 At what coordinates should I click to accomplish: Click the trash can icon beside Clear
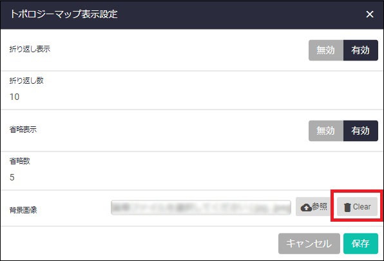coord(347,207)
